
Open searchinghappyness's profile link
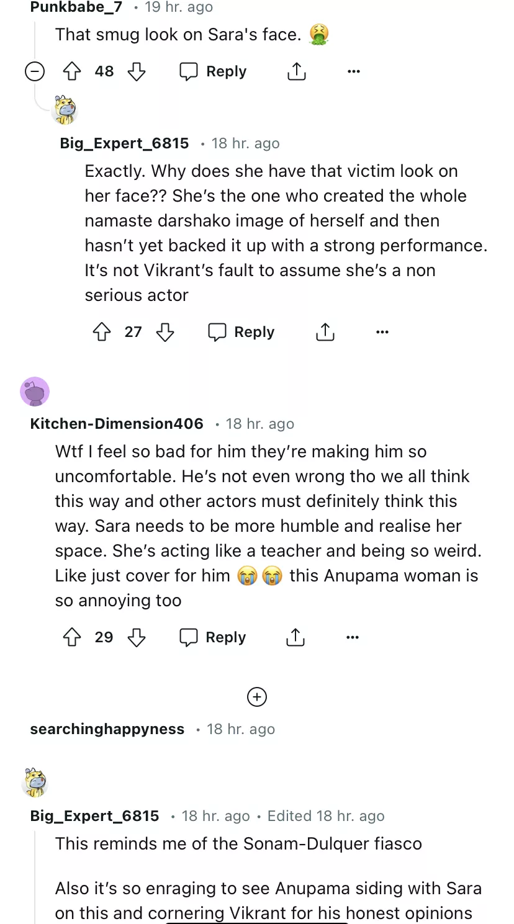(107, 729)
